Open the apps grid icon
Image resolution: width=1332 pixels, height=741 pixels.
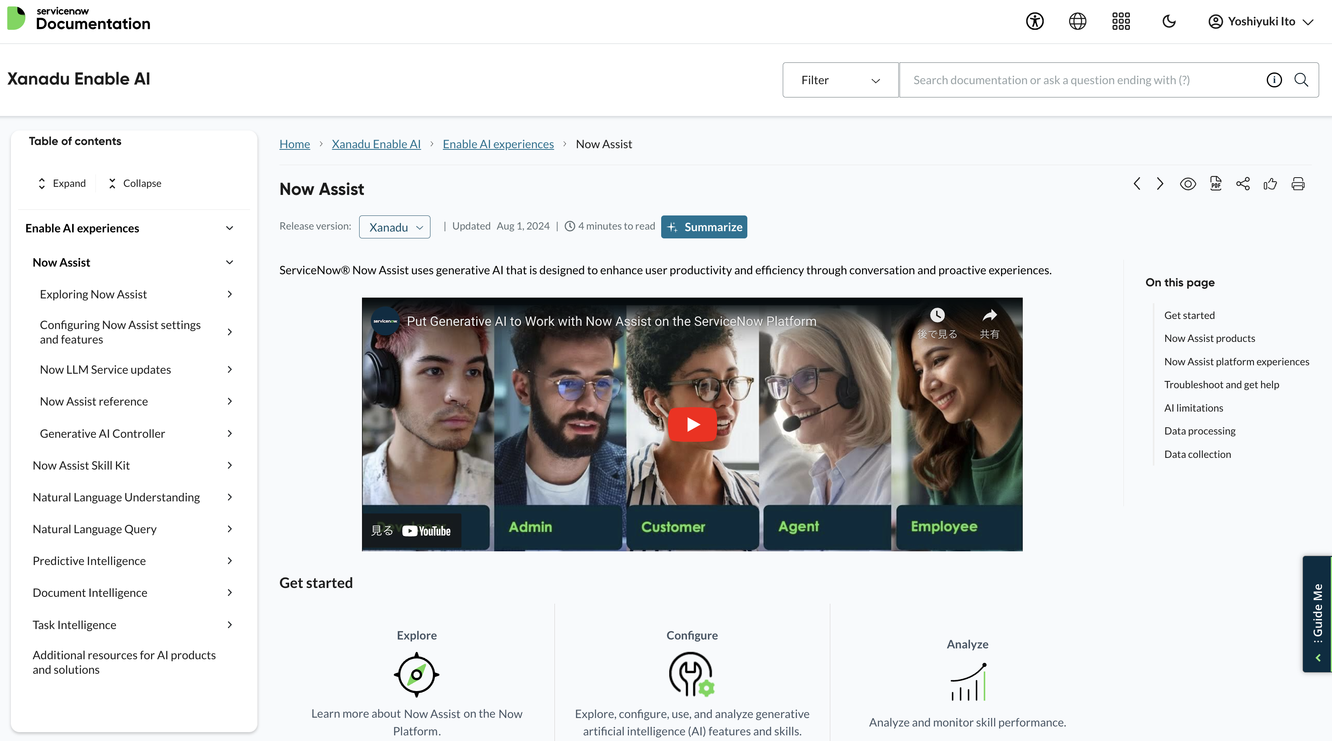(1121, 21)
